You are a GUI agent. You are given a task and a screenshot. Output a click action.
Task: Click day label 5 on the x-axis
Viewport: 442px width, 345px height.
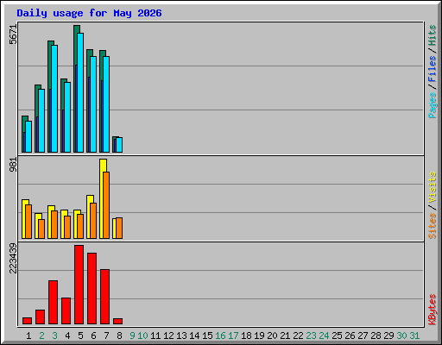click(x=80, y=336)
